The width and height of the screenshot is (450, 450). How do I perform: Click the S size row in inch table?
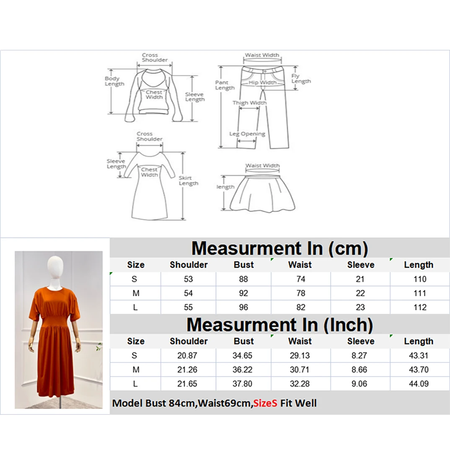click(x=280, y=355)
